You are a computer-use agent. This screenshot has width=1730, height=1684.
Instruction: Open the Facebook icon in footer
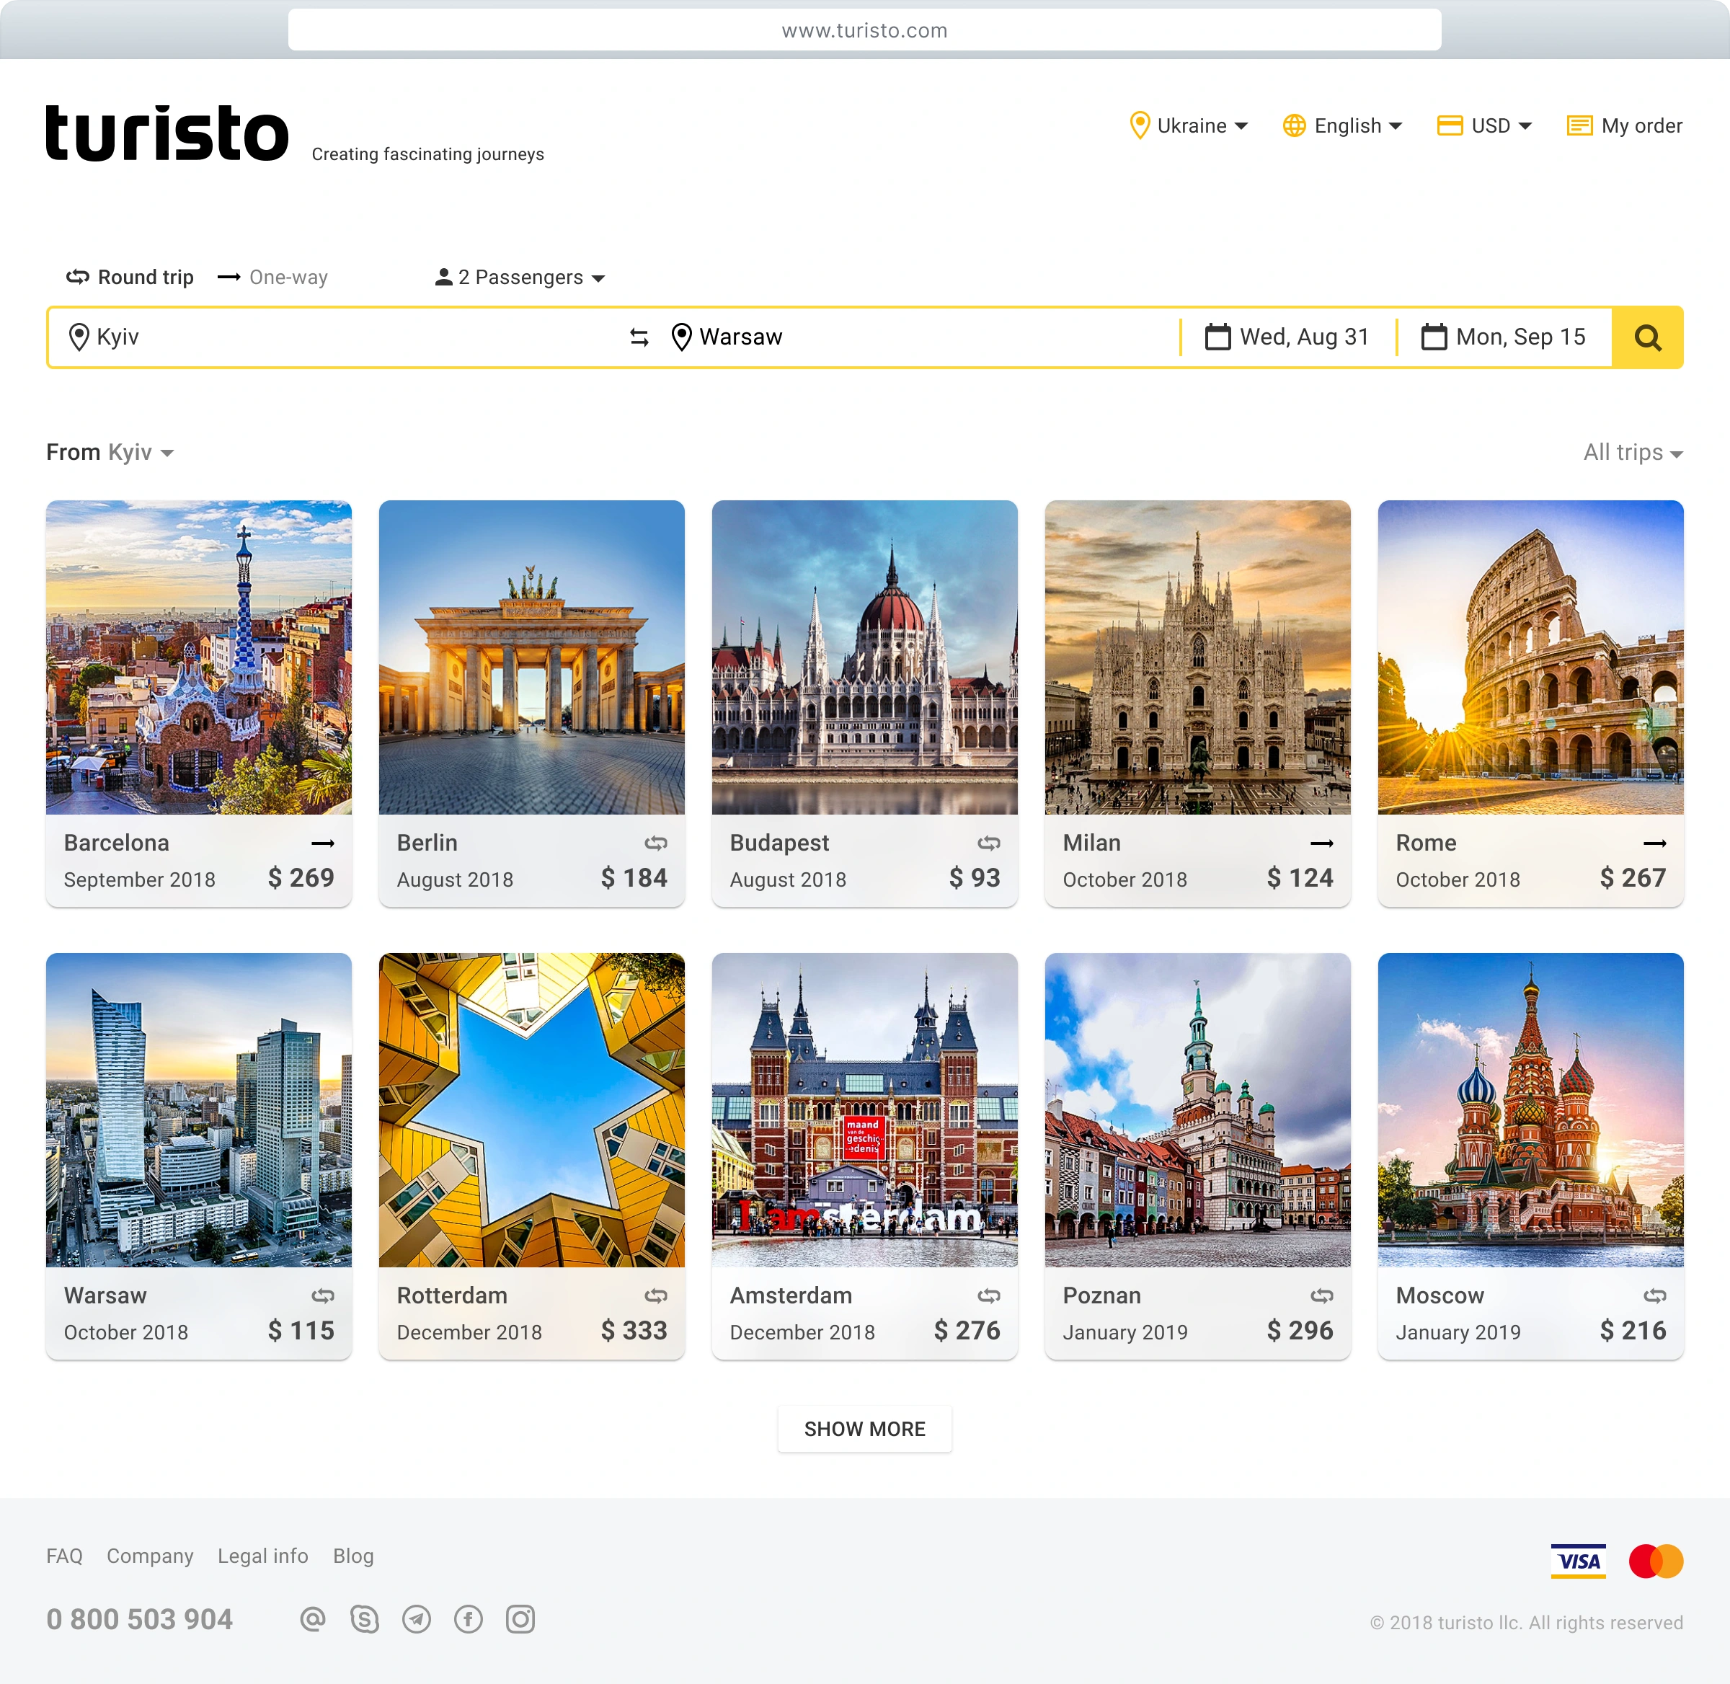pyautogui.click(x=469, y=1618)
